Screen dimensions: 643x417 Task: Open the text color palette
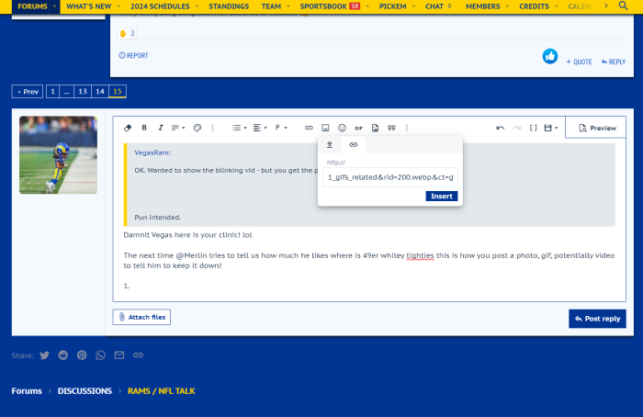click(197, 128)
